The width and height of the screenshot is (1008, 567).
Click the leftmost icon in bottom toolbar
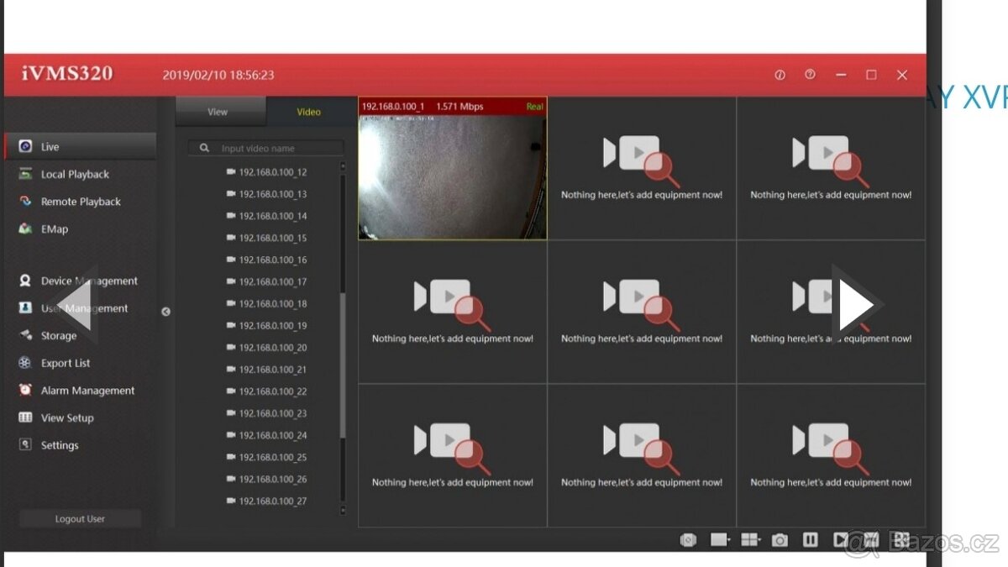688,540
